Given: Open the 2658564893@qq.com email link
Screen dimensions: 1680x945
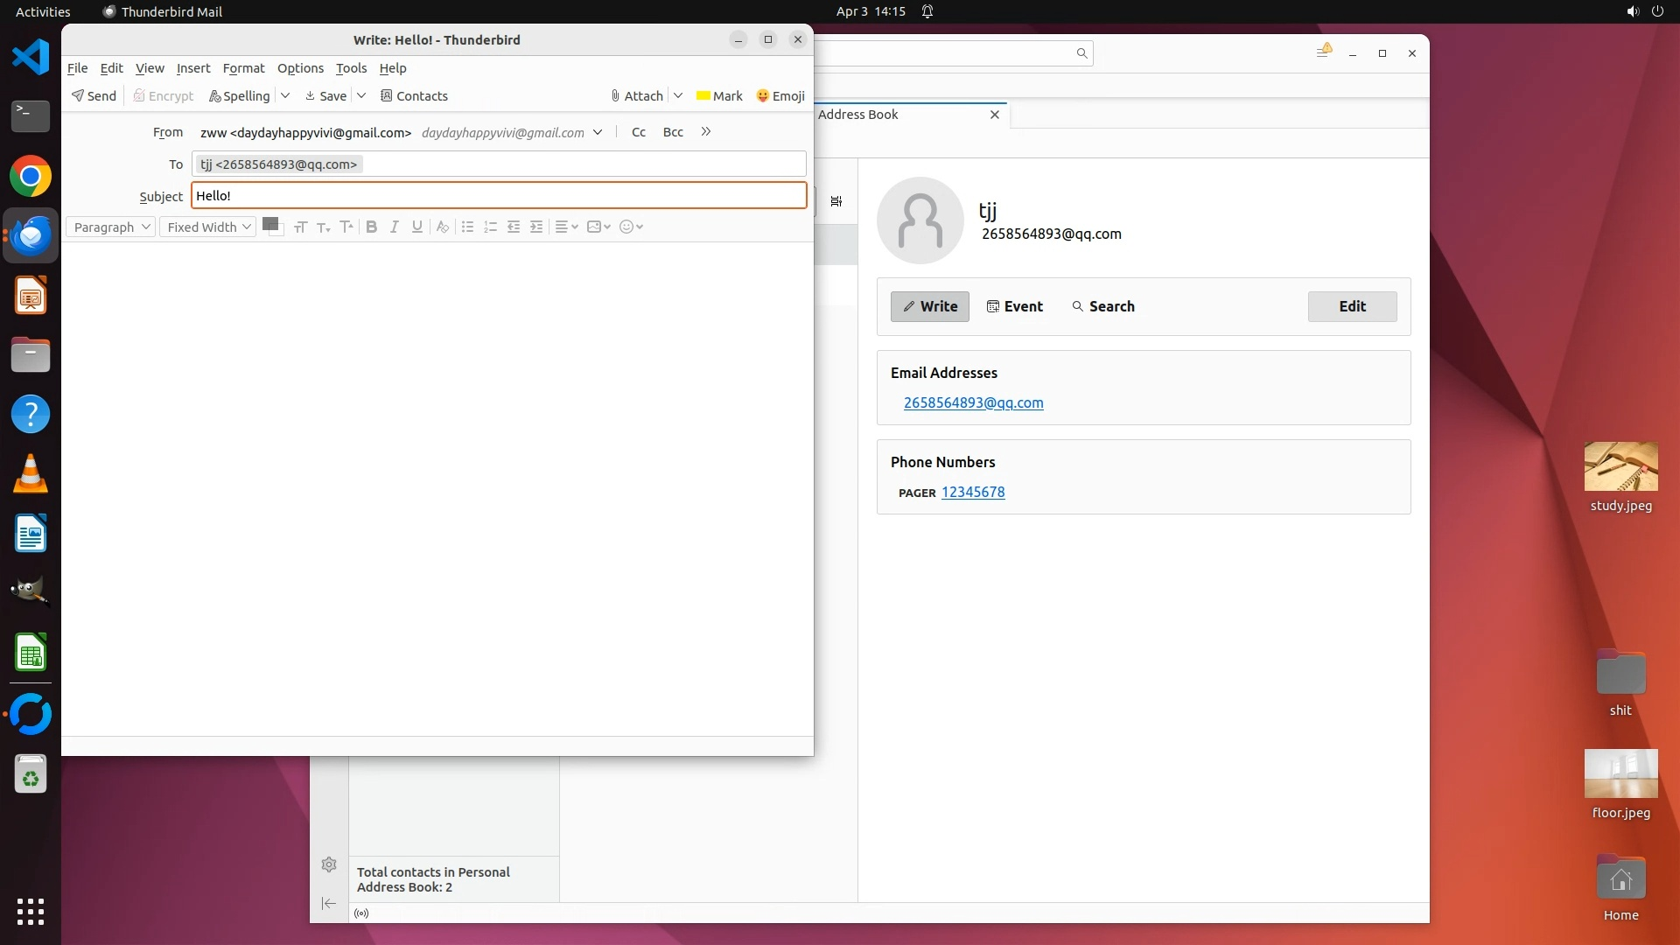Looking at the screenshot, I should click(x=973, y=403).
